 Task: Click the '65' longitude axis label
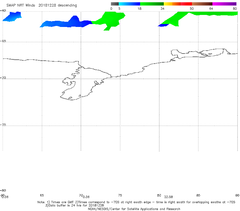click(x=42, y=195)
